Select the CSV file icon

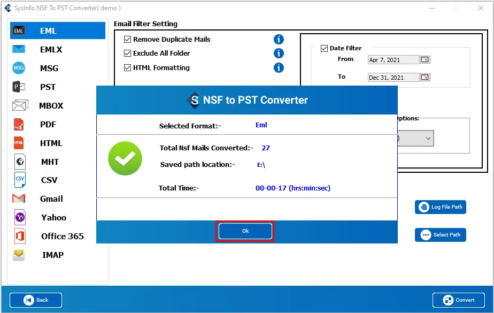pyautogui.click(x=20, y=180)
